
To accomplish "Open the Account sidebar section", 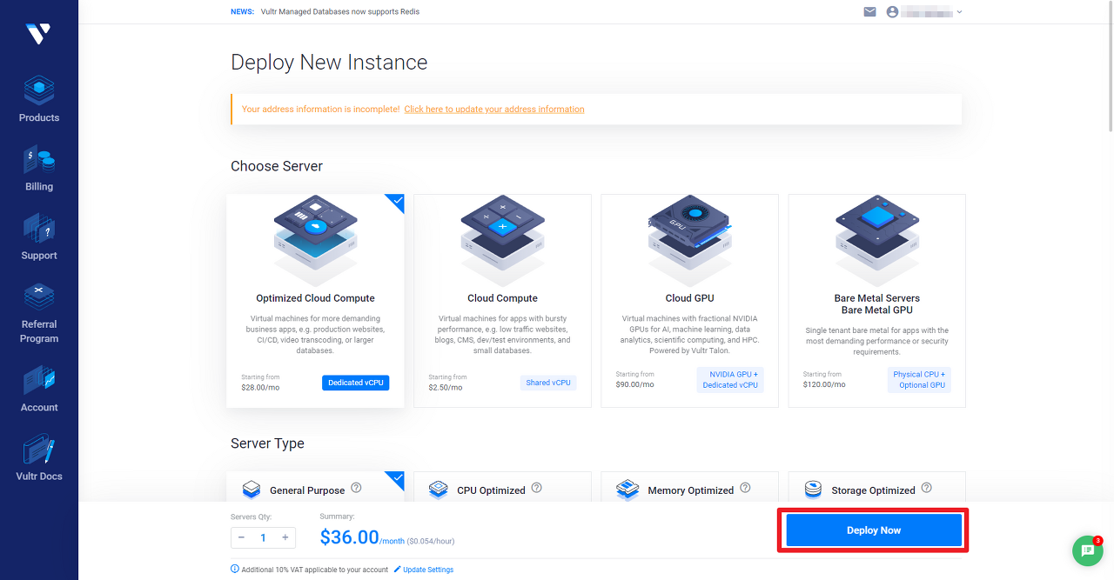I will (x=39, y=389).
